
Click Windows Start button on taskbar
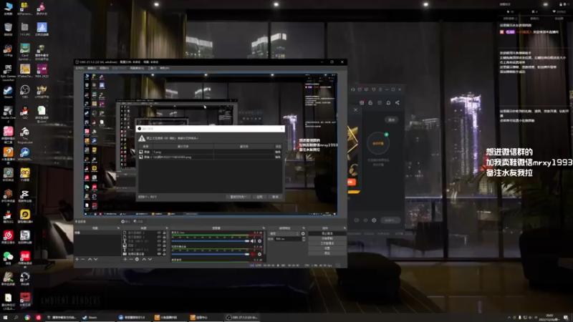point(5,318)
